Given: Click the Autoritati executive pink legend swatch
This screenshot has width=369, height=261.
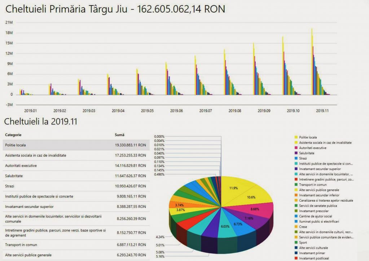Looking at the screenshot, I should 296,148.
